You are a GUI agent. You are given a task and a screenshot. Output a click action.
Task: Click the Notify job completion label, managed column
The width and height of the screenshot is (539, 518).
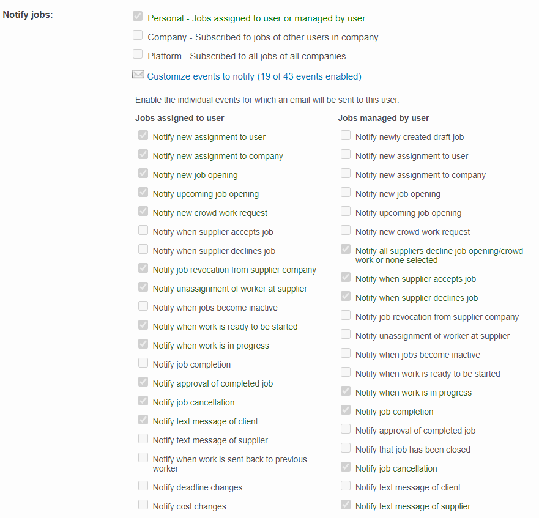(x=394, y=412)
